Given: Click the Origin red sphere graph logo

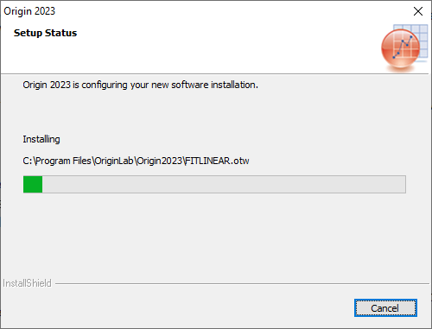Looking at the screenshot, I should pos(400,49).
